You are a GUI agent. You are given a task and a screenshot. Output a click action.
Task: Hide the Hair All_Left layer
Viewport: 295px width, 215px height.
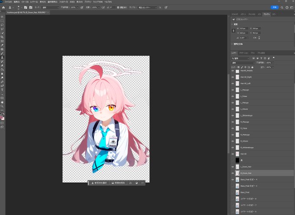(x=233, y=83)
